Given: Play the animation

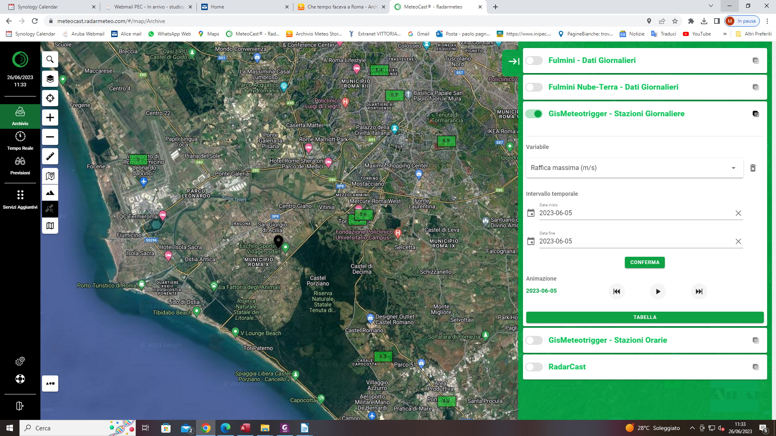Looking at the screenshot, I should pos(658,291).
